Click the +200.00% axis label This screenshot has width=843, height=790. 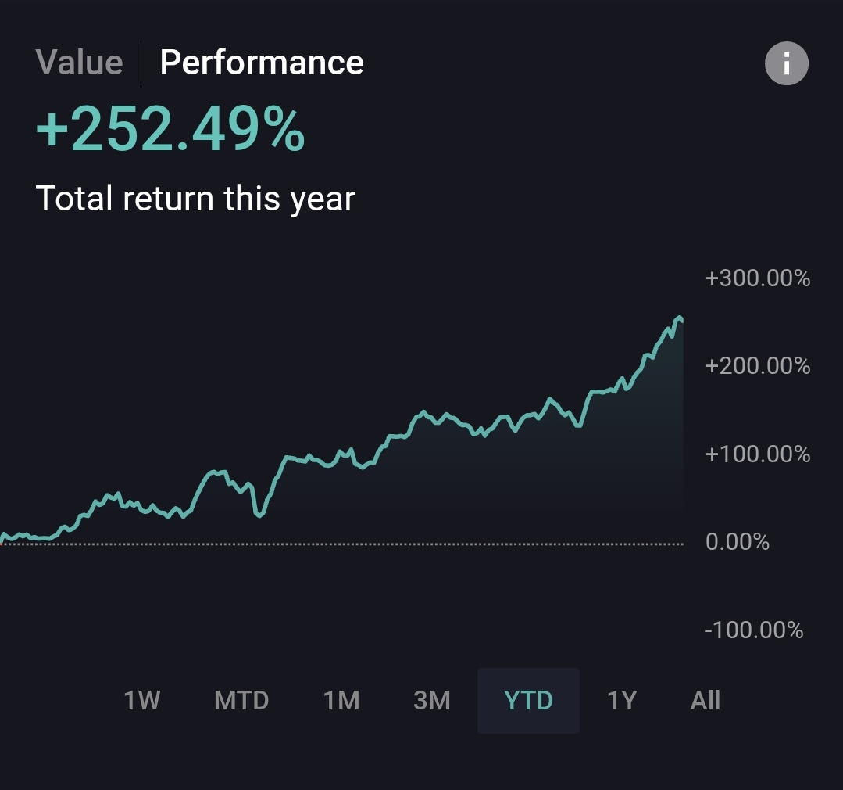pos(758,366)
